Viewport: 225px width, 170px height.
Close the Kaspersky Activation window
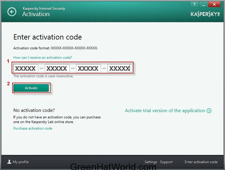coord(214,5)
